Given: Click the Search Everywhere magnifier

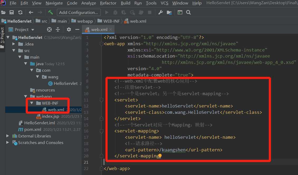Looking at the screenshot, I should click(188, 13).
